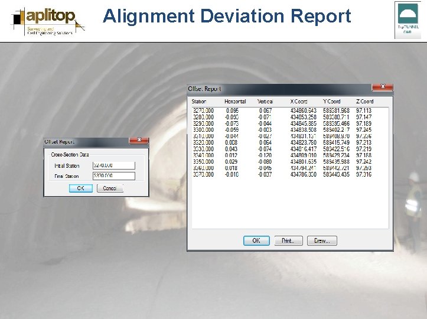This screenshot has width=427, height=319.
Task: Click Cancel in the Cross-Section Data dialog
Action: [110, 188]
